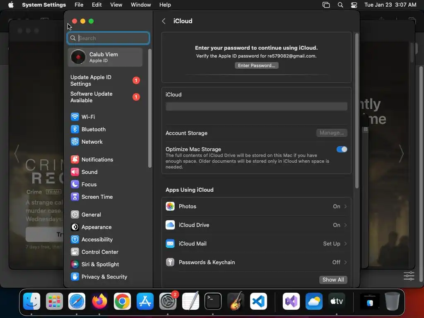Open Update Apple ID Settings
The image size is (424, 318).
pyautogui.click(x=106, y=81)
